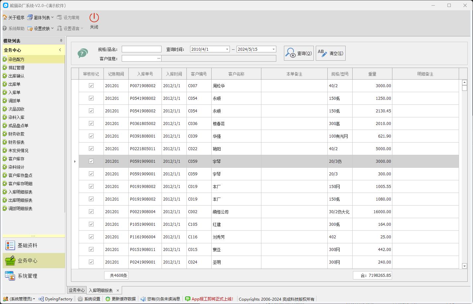Open 系统管理 module icon in sidebar
The height and width of the screenshot is (304, 473).
click(10, 276)
